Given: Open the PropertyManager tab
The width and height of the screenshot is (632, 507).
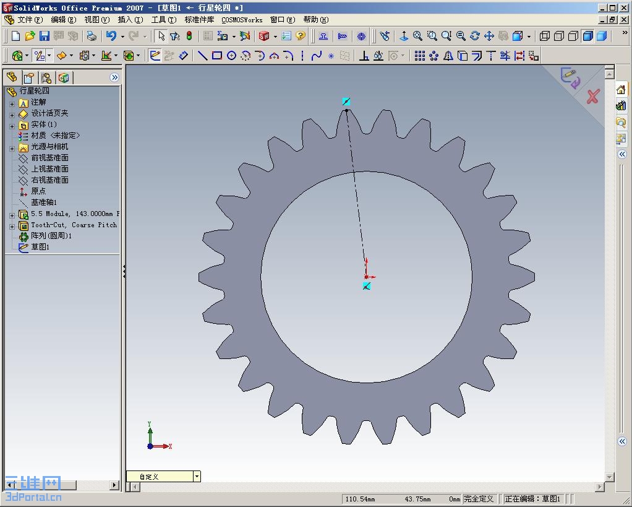Looking at the screenshot, I should click(x=29, y=77).
